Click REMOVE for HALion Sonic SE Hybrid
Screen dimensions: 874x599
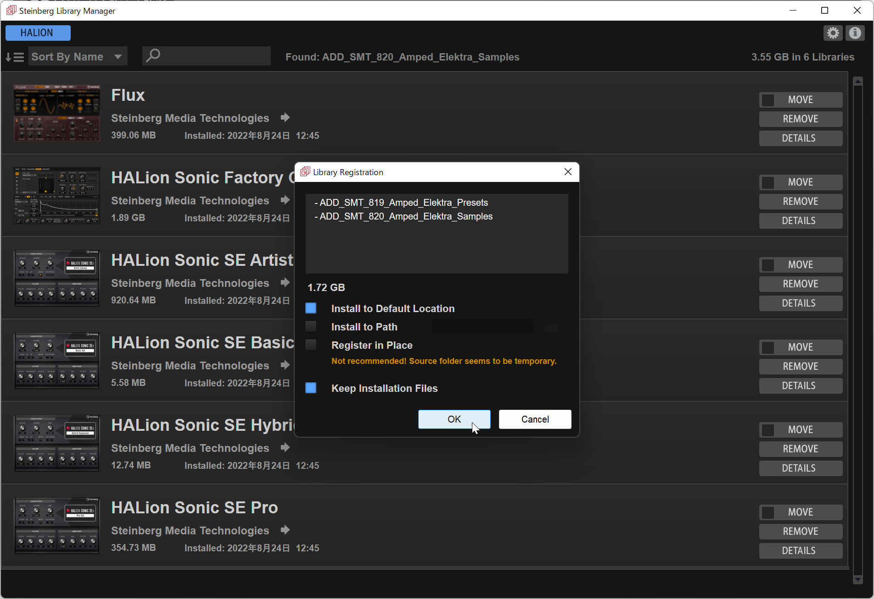801,449
